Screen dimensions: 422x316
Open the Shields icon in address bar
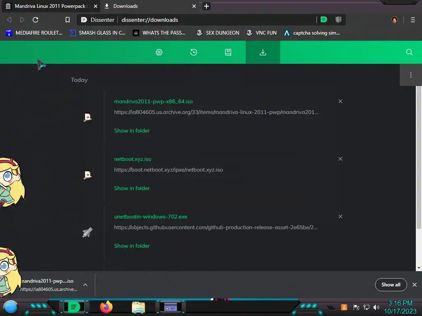coord(338,19)
